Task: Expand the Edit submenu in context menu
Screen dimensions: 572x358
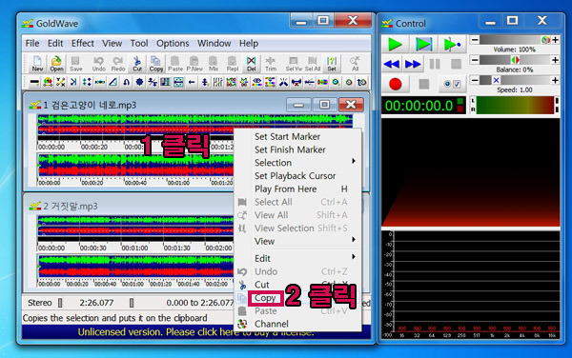Action: click(354, 257)
